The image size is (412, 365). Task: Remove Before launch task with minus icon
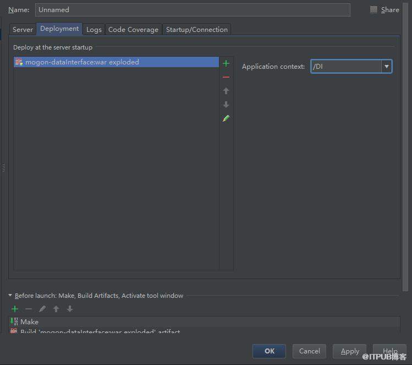click(29, 309)
